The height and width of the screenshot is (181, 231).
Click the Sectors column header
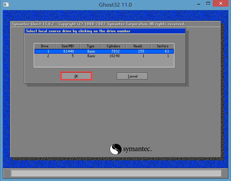pos(162,46)
